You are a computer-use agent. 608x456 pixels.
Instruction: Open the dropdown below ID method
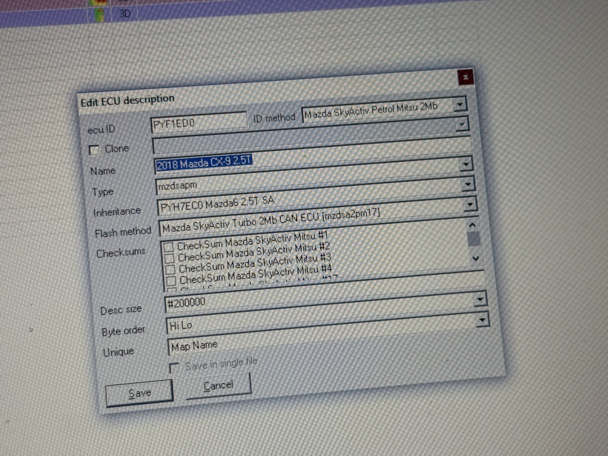[462, 125]
